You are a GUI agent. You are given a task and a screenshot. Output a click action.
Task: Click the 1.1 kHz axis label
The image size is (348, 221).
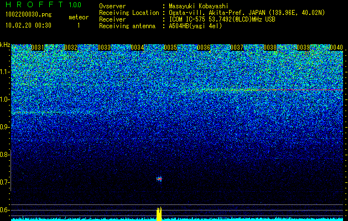4,72
